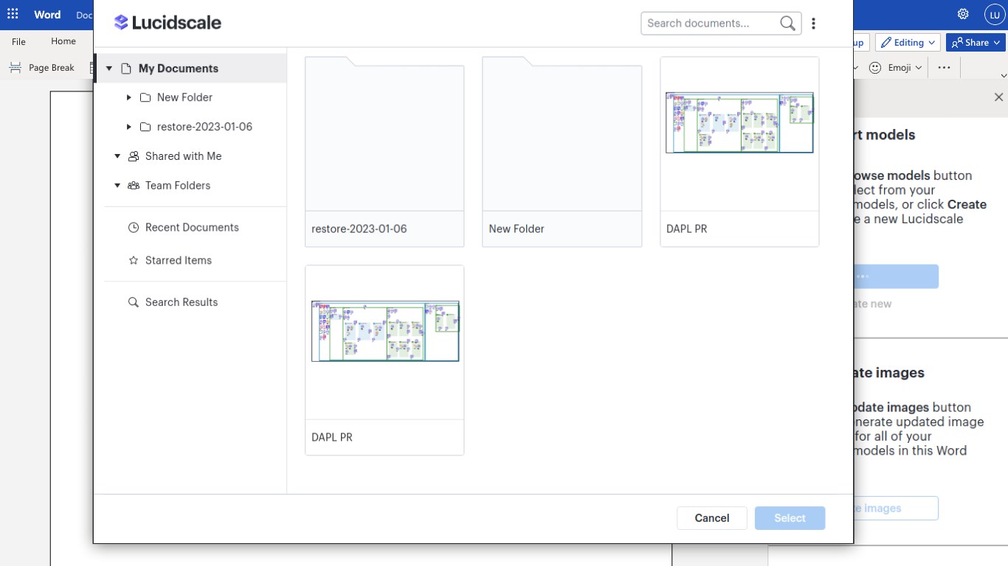Switch to the Home tab
The image size is (1008, 566).
coord(63,41)
